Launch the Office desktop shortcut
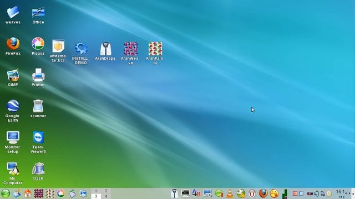The height and width of the screenshot is (199, 355). point(38,12)
